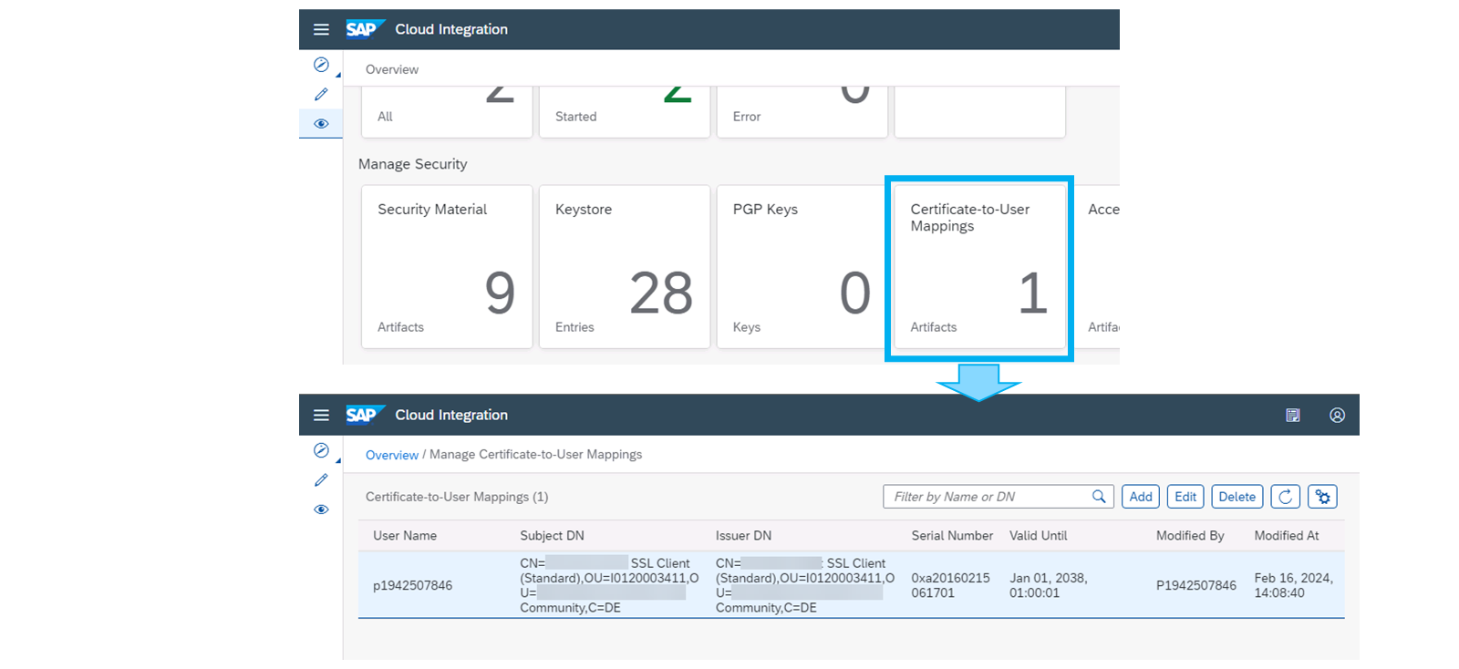Click the Serial Number column header

pos(952,536)
